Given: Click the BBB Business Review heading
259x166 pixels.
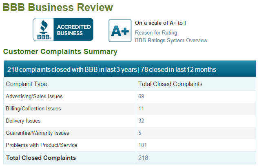Looking at the screenshot, I should click(x=58, y=7).
